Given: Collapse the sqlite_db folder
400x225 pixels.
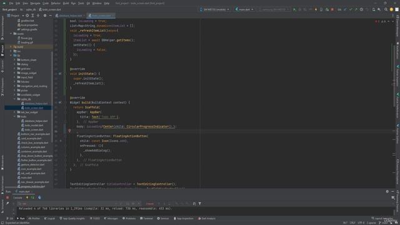Looking at the screenshot, I should 15,99.
